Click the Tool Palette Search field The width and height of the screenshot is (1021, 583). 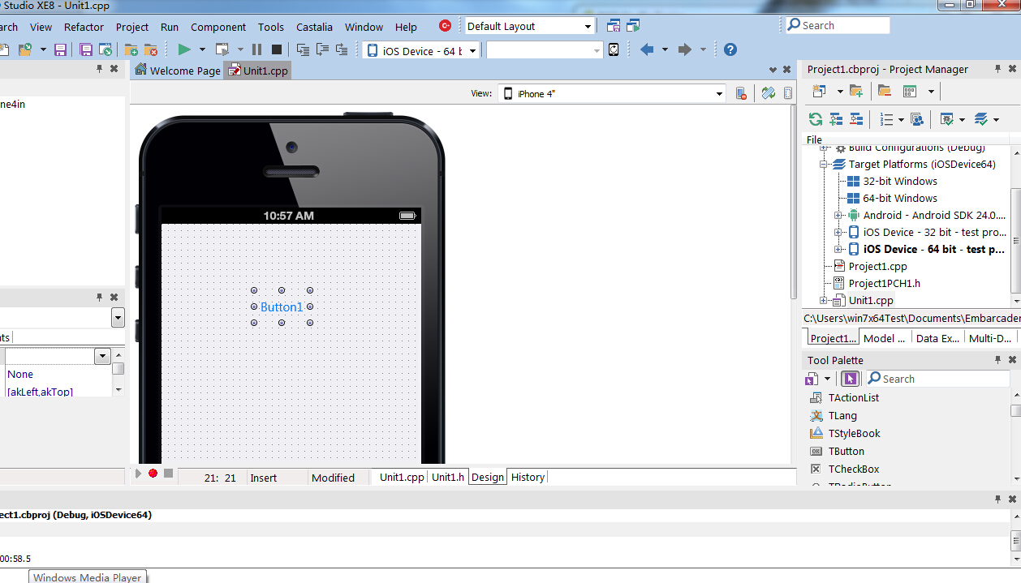tap(937, 379)
